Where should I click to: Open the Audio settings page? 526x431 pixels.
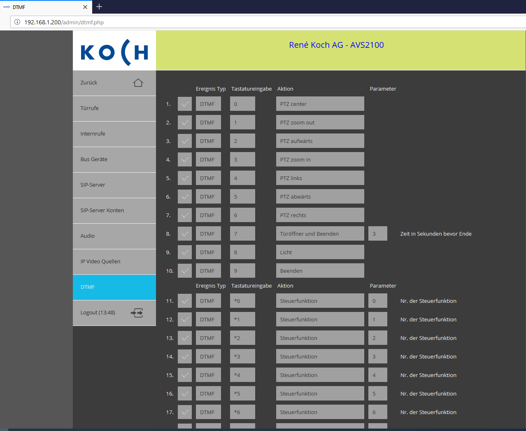(114, 236)
